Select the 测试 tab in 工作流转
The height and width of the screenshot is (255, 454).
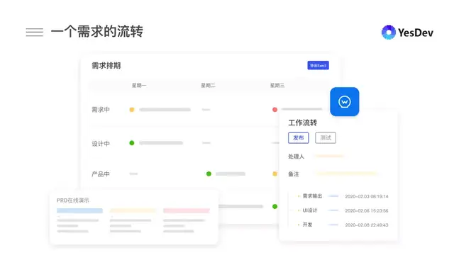pyautogui.click(x=326, y=137)
